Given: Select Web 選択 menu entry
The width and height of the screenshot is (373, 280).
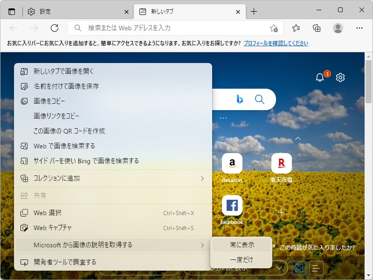Looking at the screenshot, I should 113,213.
